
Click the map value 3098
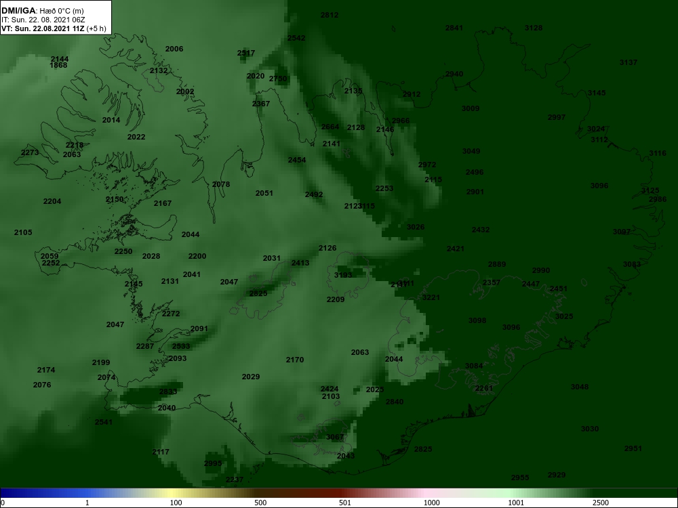click(477, 320)
